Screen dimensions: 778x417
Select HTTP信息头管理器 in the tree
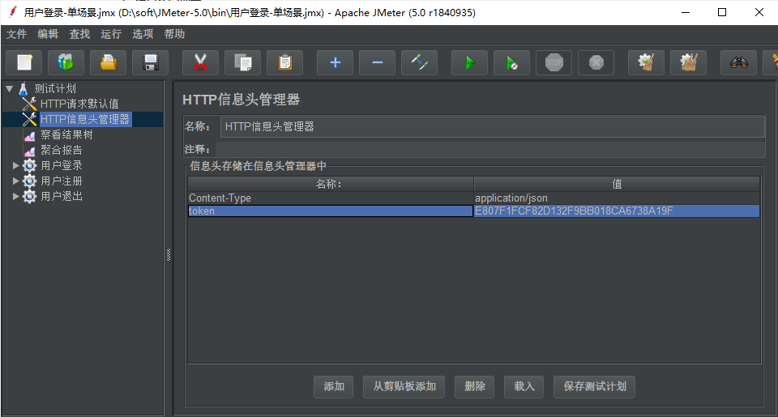point(85,120)
